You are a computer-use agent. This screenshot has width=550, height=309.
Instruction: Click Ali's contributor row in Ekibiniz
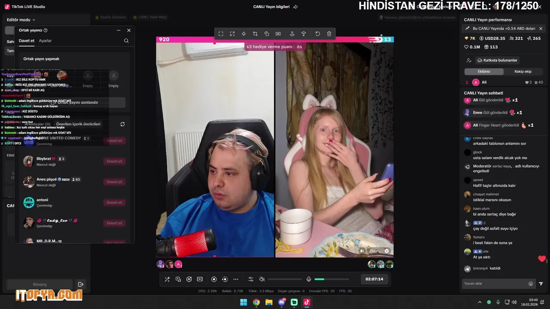pos(504,82)
